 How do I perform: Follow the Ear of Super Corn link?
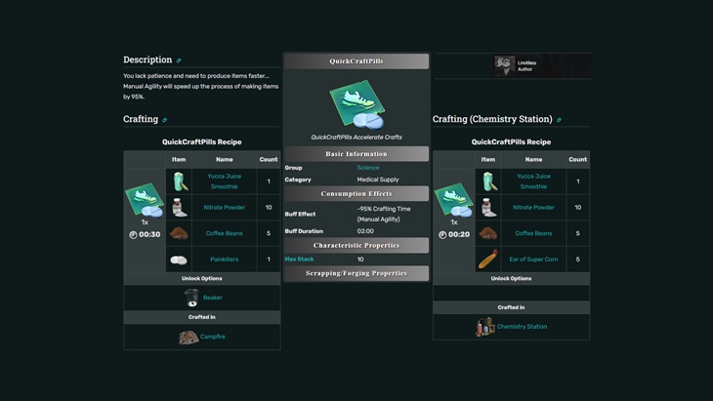[x=533, y=260]
